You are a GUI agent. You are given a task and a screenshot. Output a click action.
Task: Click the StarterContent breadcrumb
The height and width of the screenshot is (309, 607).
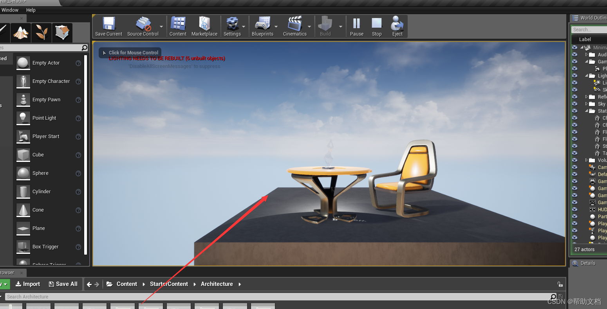(x=169, y=284)
